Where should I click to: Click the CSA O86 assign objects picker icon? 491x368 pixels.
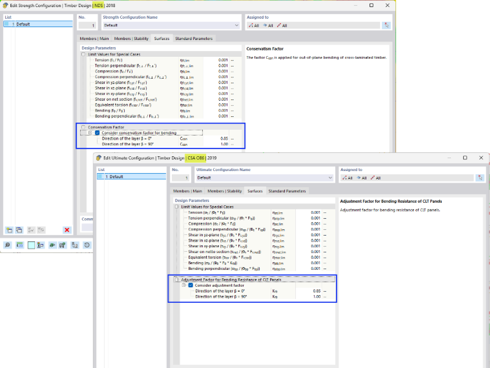tap(480, 178)
